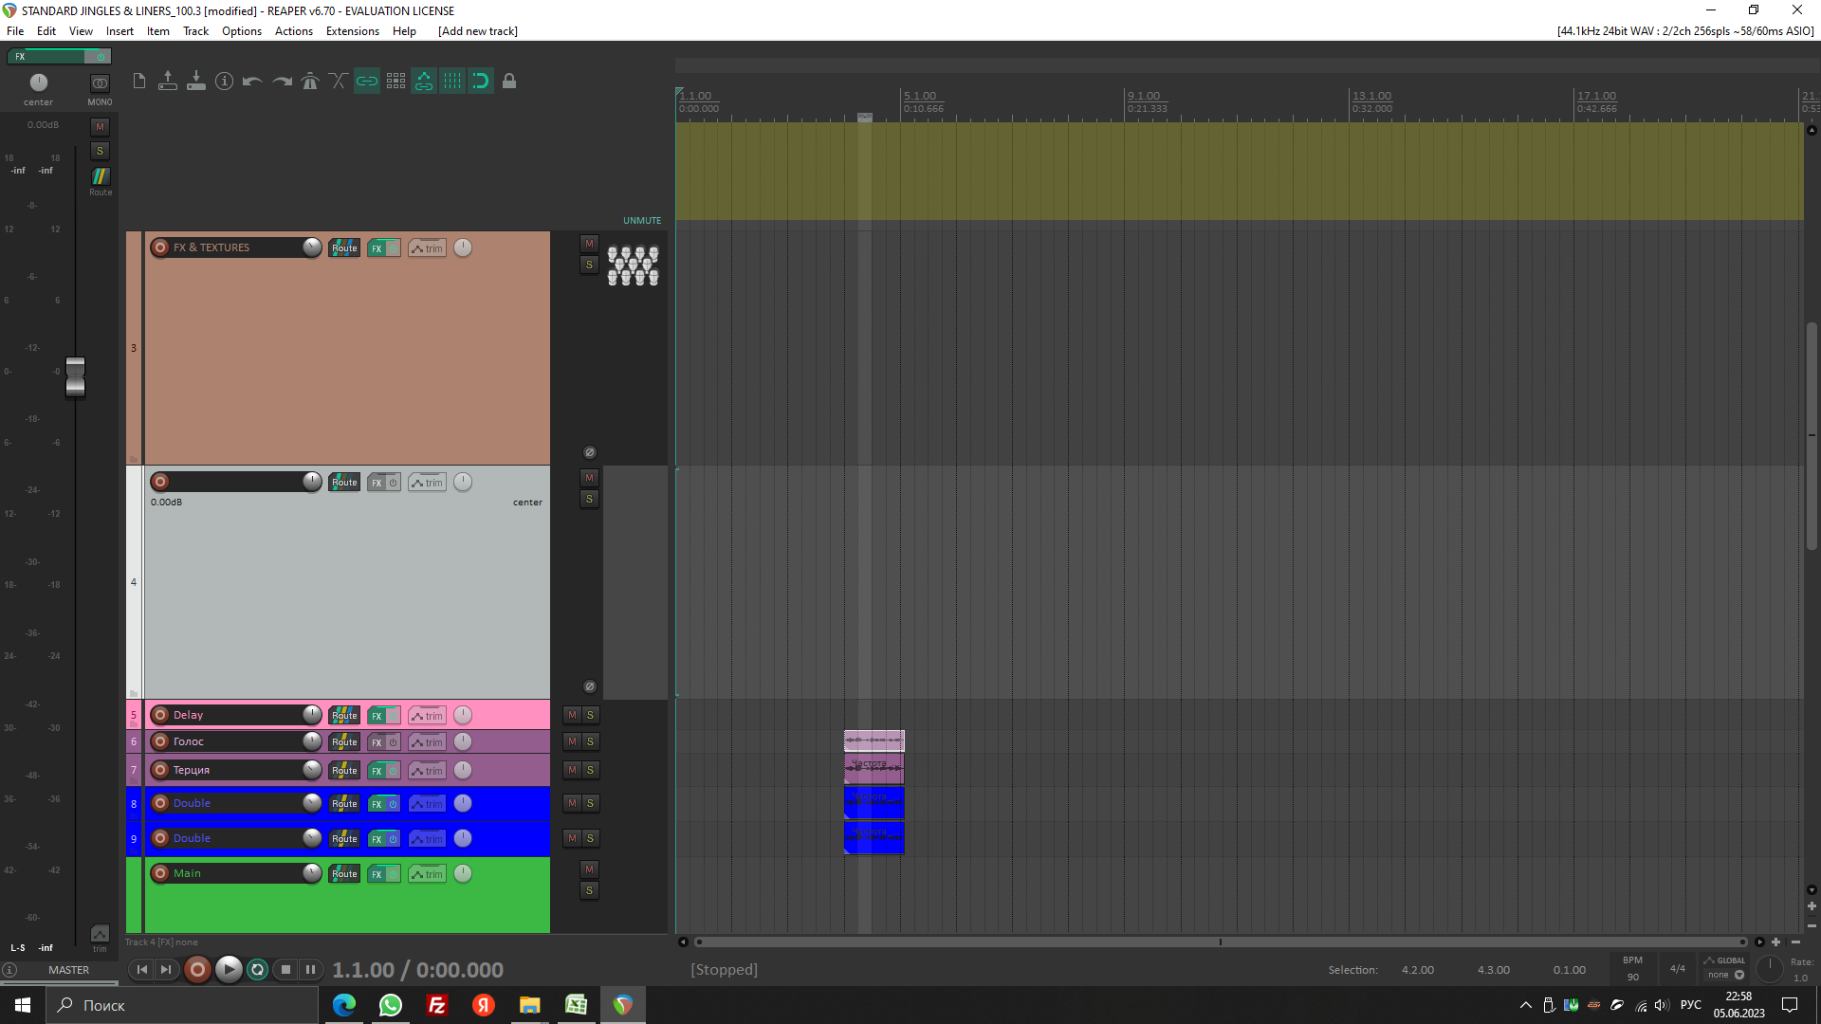The height and width of the screenshot is (1024, 1821).
Task: Open Project settings info icon
Action: pos(225,82)
